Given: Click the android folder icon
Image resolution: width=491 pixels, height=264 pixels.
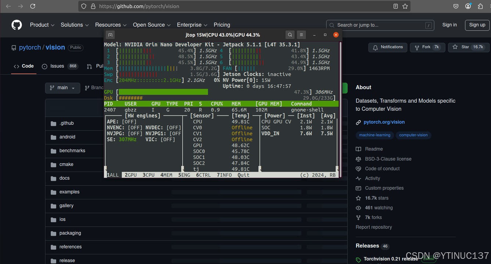Looking at the screenshot, I should pyautogui.click(x=53, y=137).
